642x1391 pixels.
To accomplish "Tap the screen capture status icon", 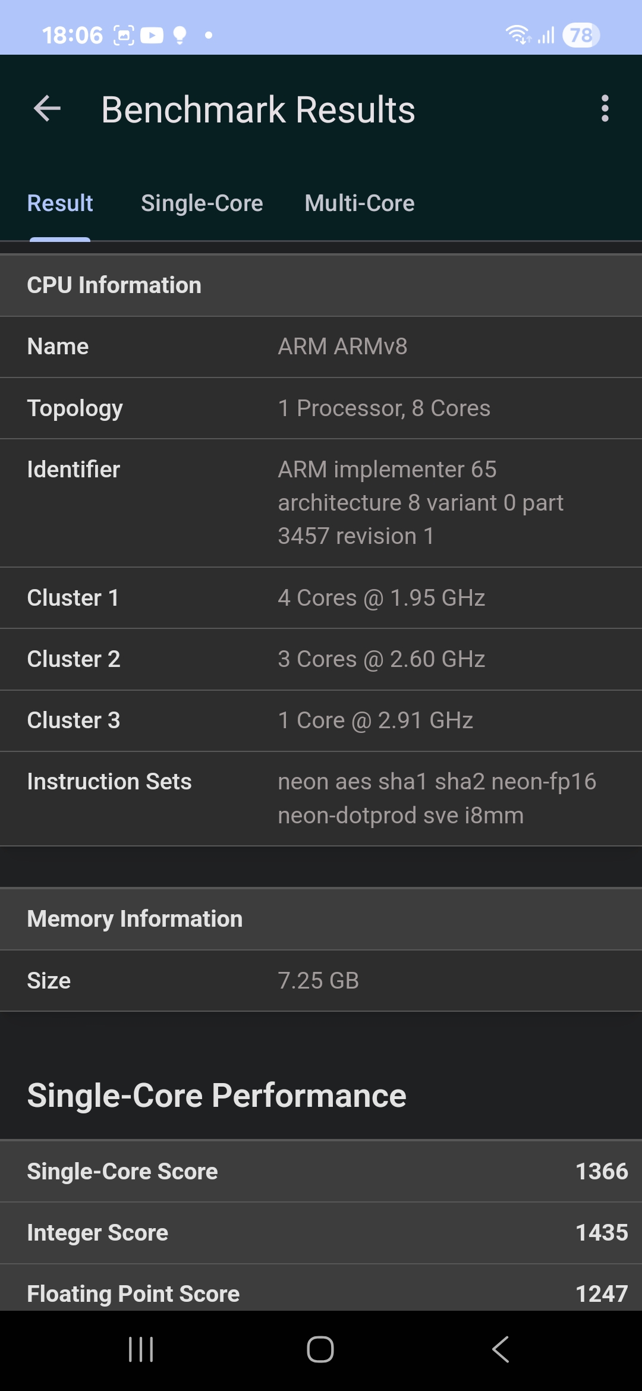I will [124, 36].
